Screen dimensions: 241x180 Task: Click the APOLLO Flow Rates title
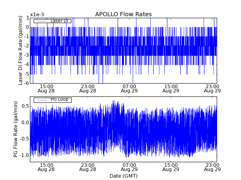124,14
